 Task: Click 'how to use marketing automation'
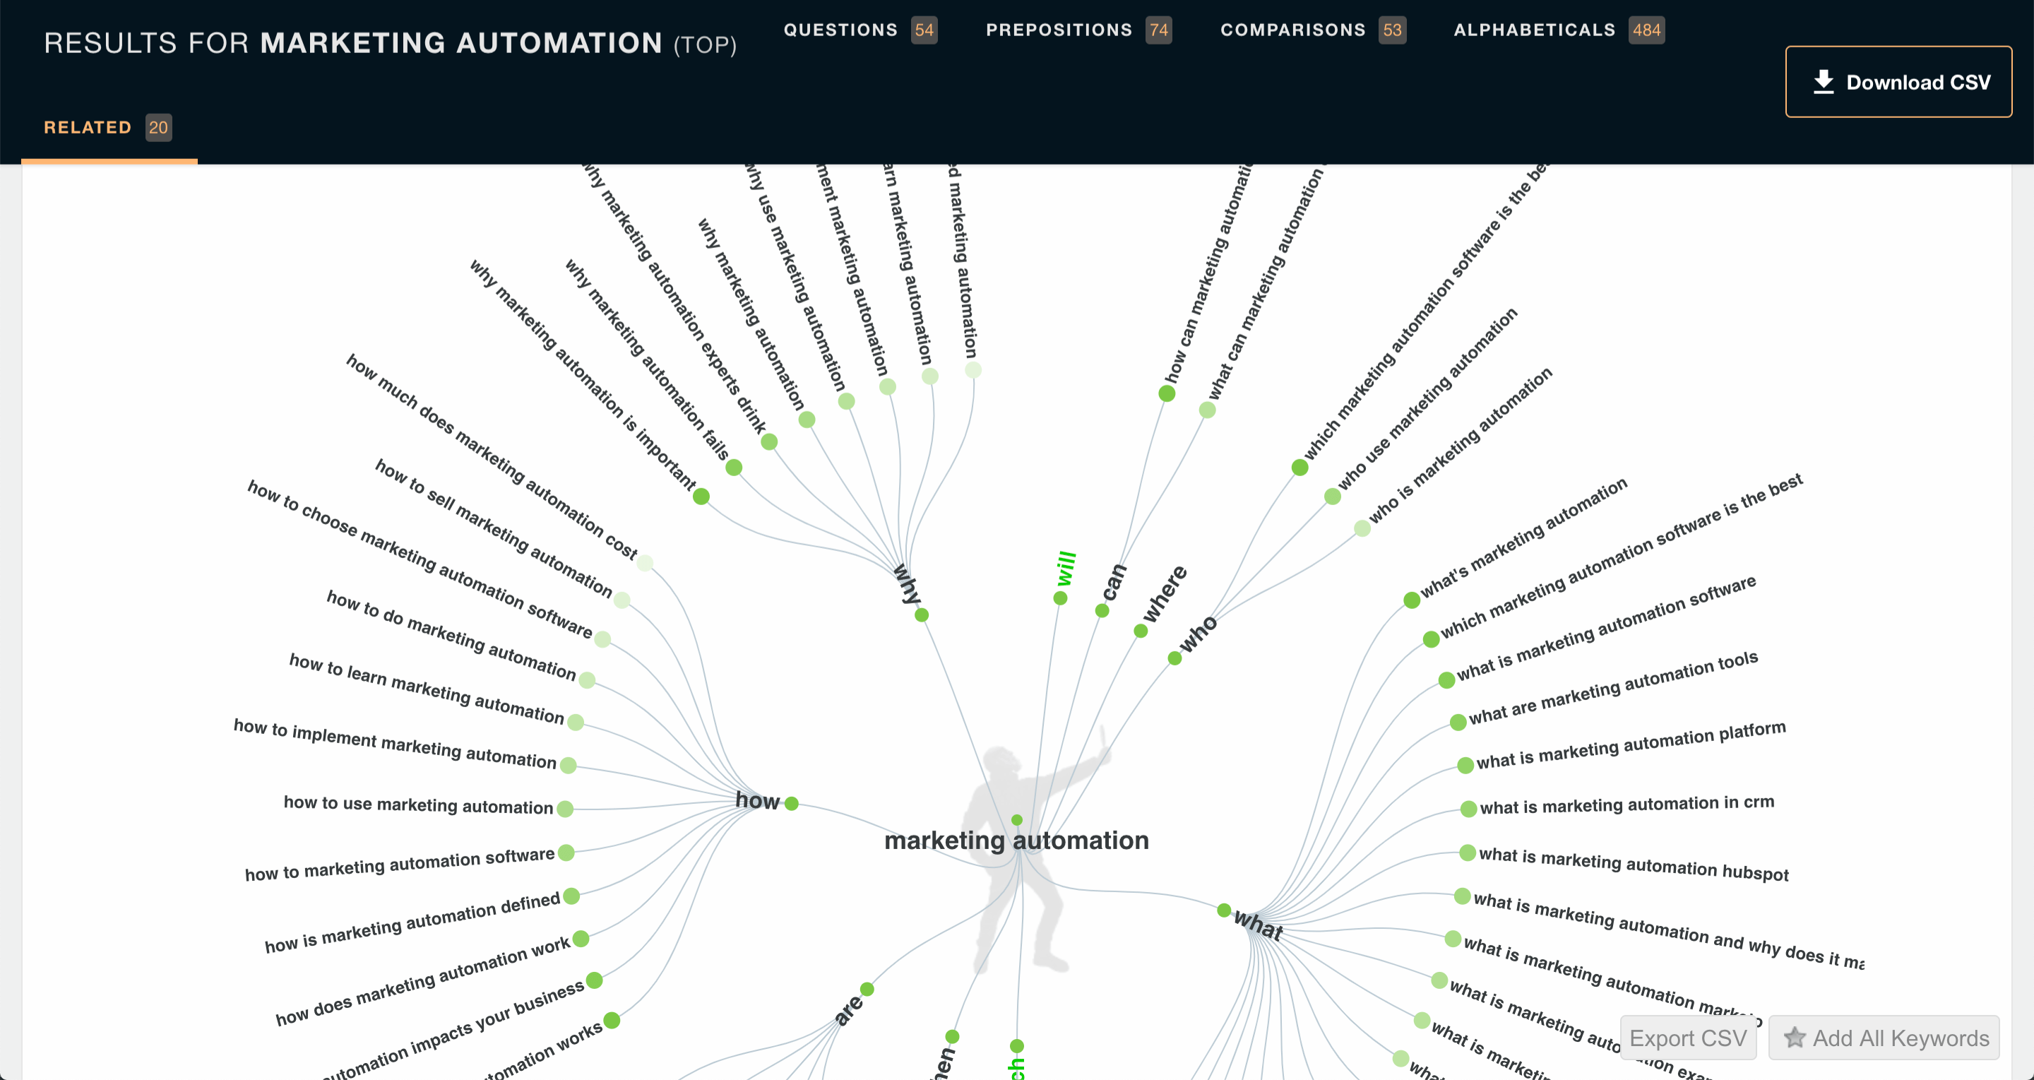(419, 805)
